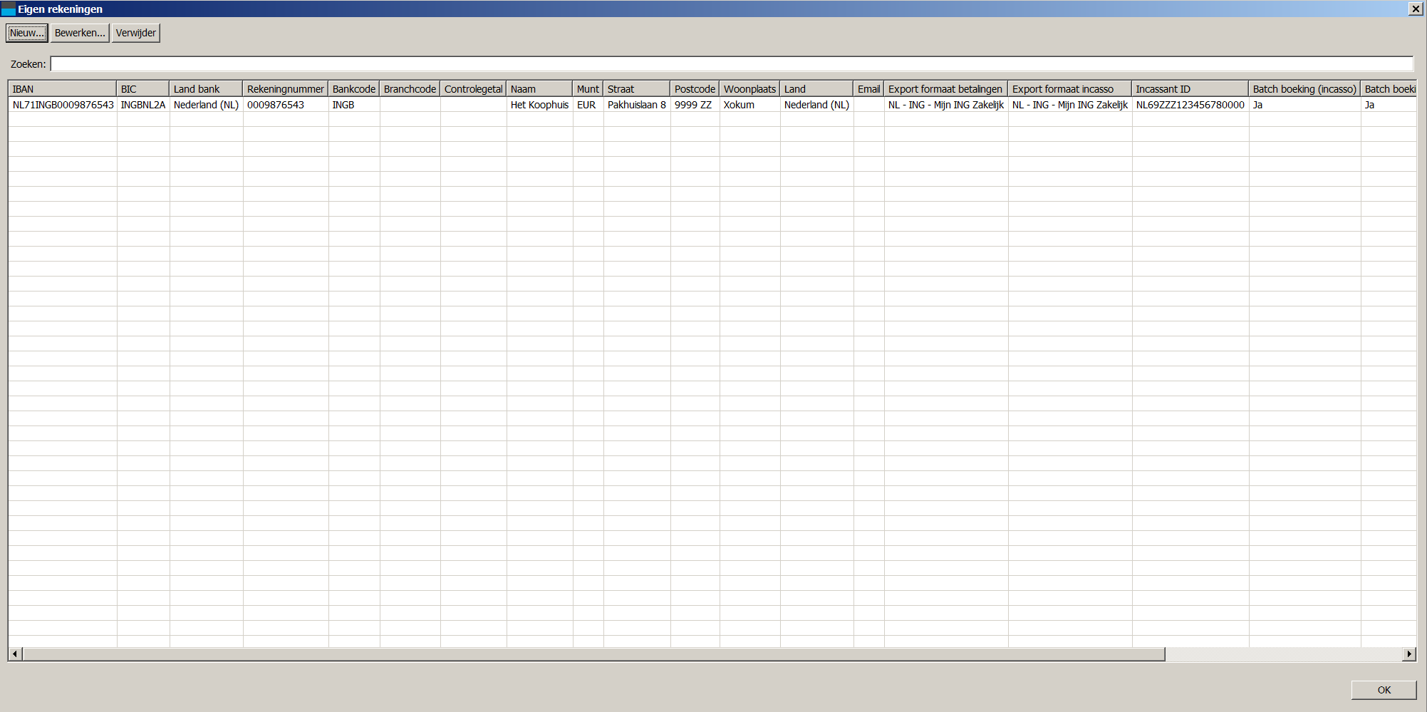The height and width of the screenshot is (712, 1427).
Task: Sort by Email column header
Action: click(x=868, y=89)
